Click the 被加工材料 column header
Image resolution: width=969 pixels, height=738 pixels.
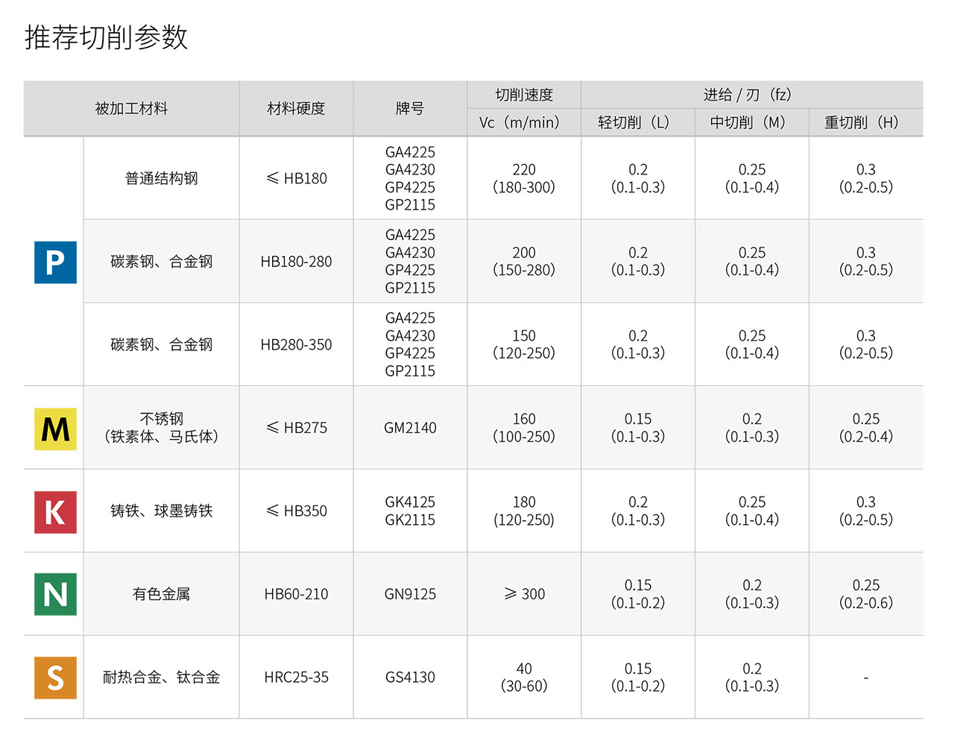coord(131,108)
